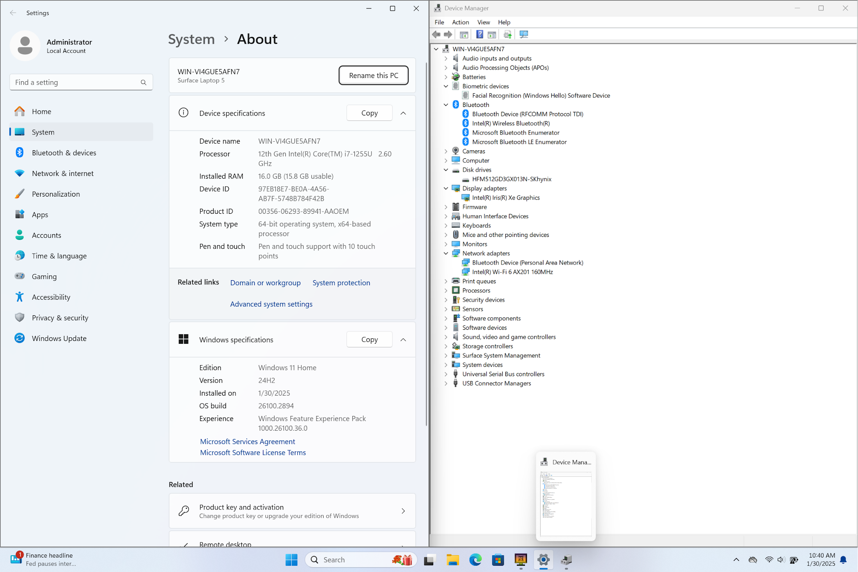Screen dimensions: 858x572
Task: Click the taskbar Search box
Action: pyautogui.click(x=361, y=560)
